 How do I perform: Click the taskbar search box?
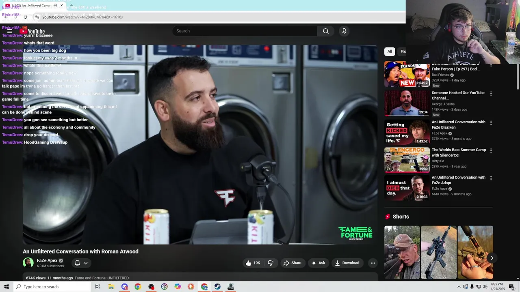coord(52,287)
